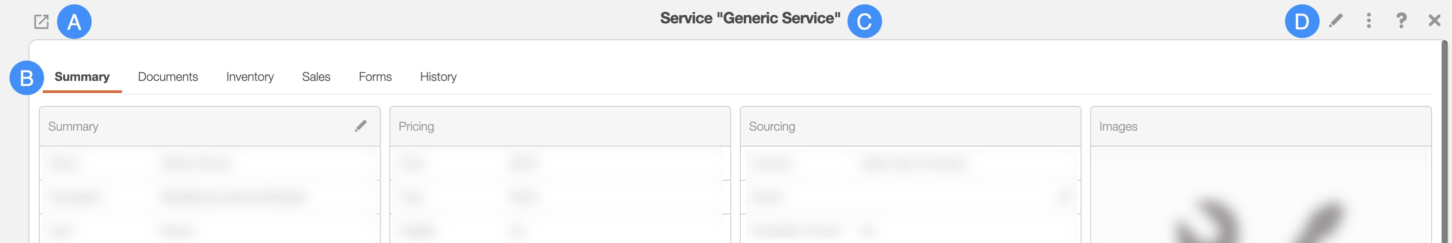Open the three-dot more options menu
1452x243 pixels.
click(1369, 21)
